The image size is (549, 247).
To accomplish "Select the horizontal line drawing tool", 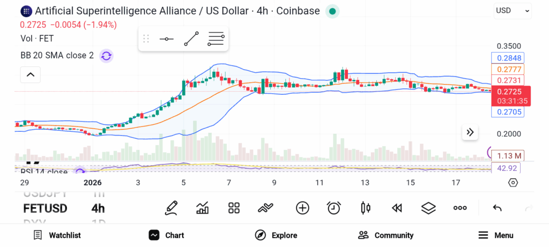I will coord(166,39).
